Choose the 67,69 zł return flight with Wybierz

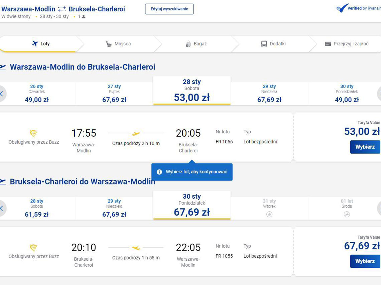coord(365,261)
